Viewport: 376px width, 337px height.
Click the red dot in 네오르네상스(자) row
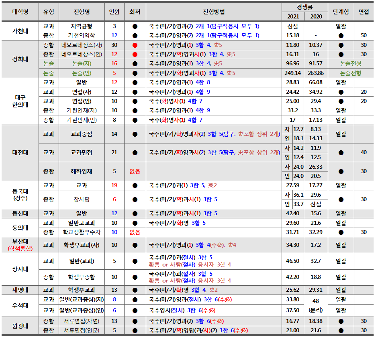pyautogui.click(x=135, y=45)
